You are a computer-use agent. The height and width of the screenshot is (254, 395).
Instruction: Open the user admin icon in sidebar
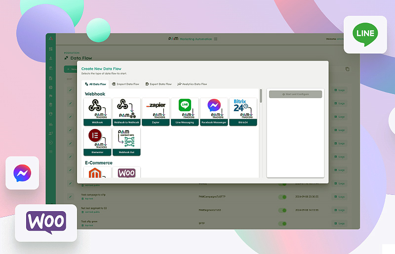point(51,133)
